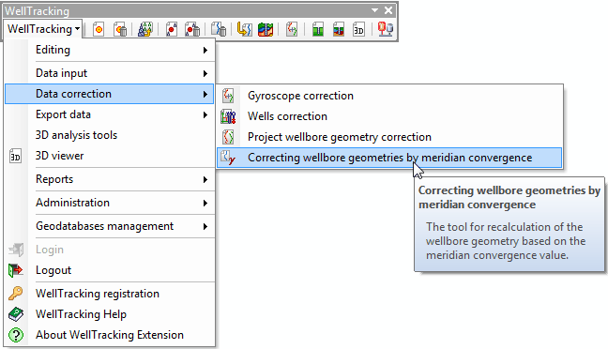Image resolution: width=608 pixels, height=349 pixels.
Task: Click the yellow-arrow wellbore import toolbar icon
Action: tap(244, 29)
